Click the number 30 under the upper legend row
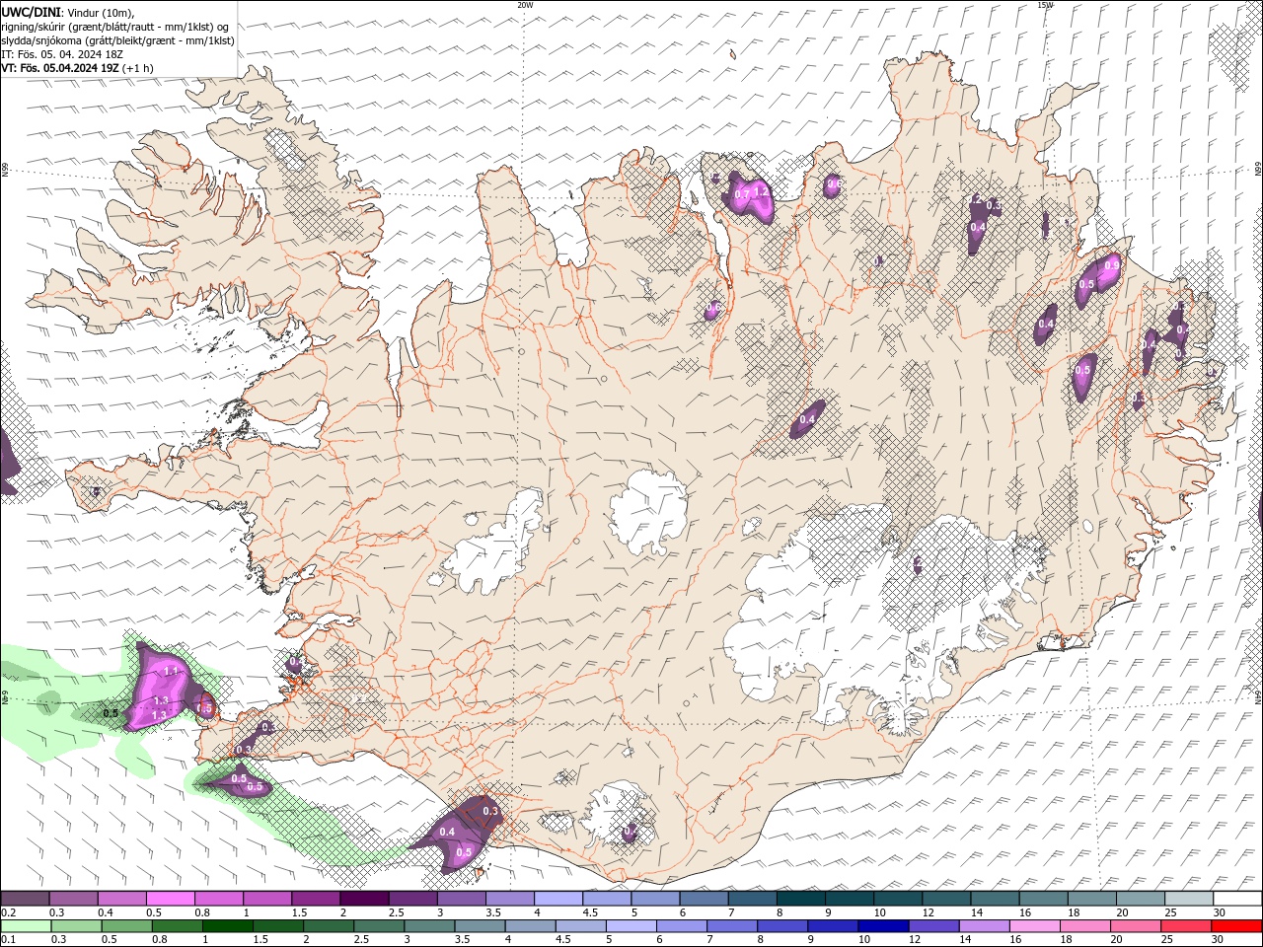 1221,912
